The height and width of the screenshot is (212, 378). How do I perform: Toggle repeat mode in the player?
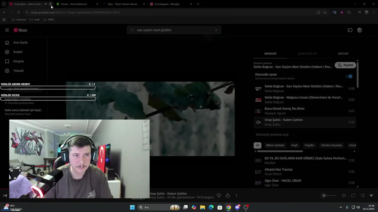tap(353, 196)
